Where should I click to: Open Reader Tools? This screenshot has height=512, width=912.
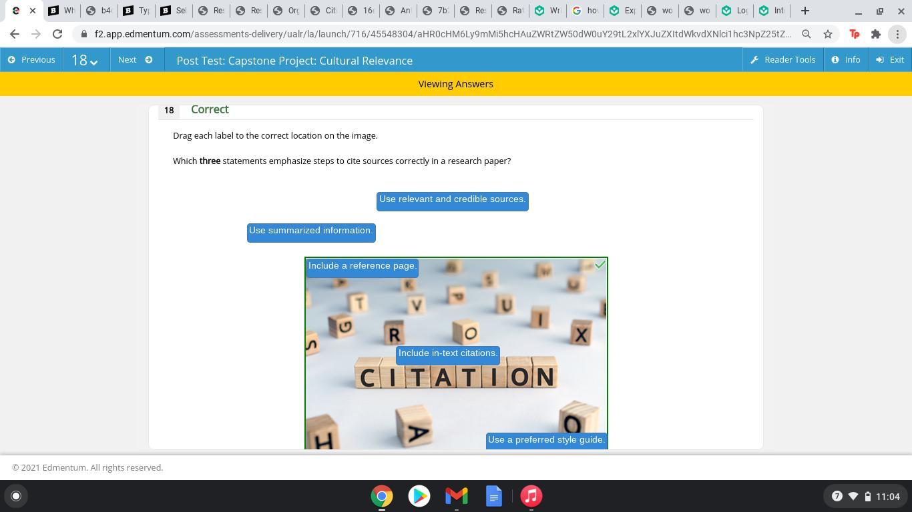782,60
